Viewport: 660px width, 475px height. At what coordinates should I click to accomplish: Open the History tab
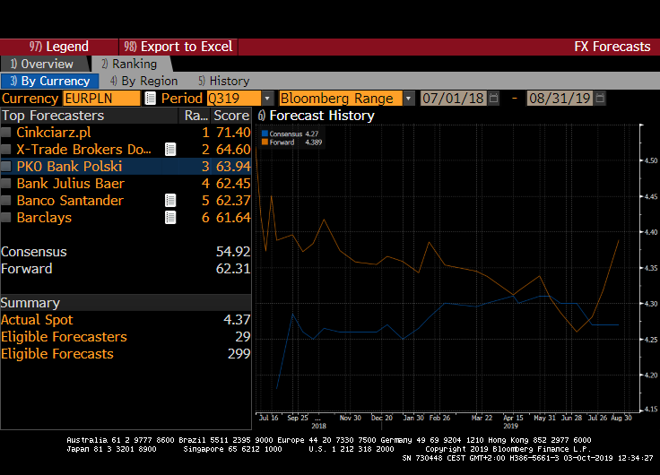point(224,81)
